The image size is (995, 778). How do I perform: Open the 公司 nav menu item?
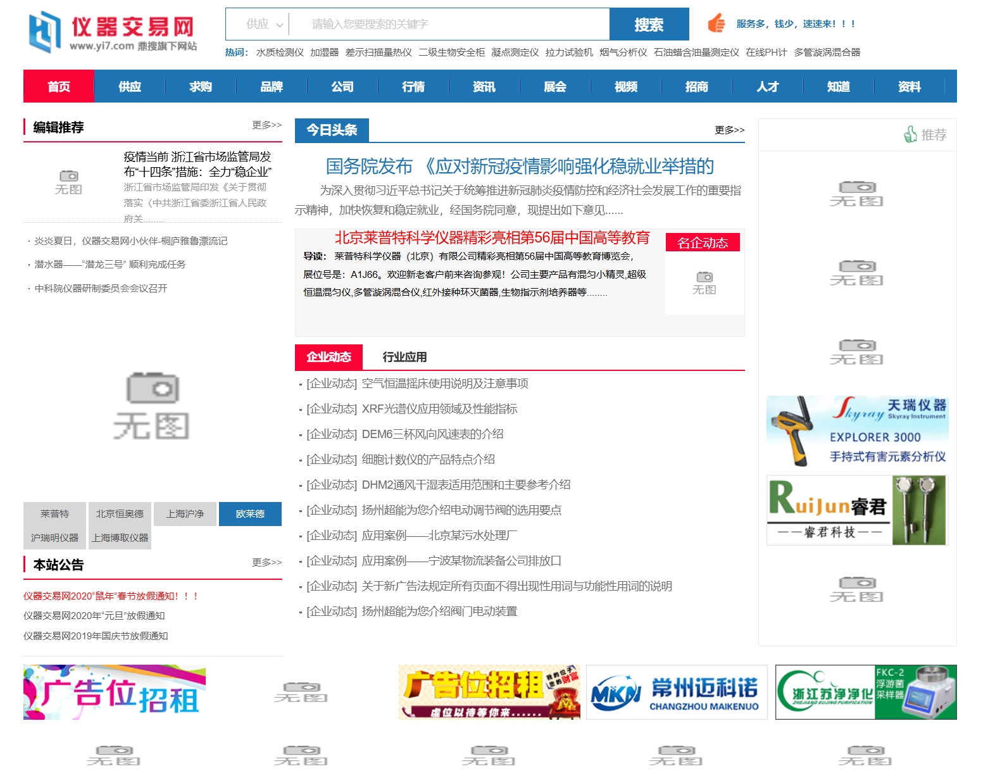(342, 86)
